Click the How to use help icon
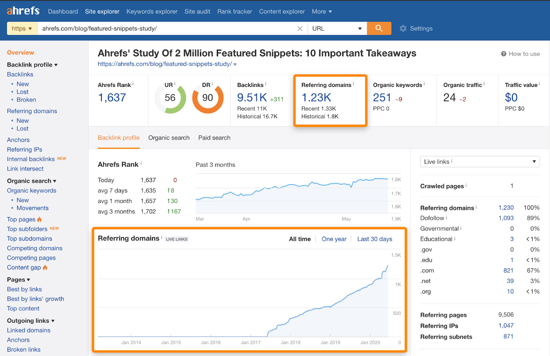 coord(504,54)
